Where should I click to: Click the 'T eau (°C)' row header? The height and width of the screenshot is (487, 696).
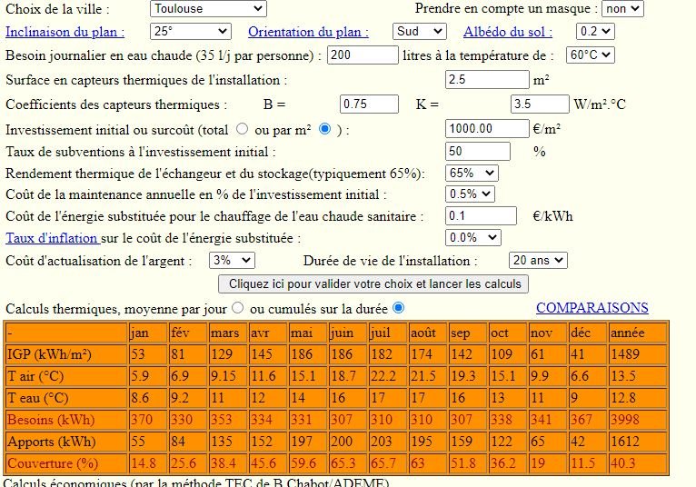66,398
